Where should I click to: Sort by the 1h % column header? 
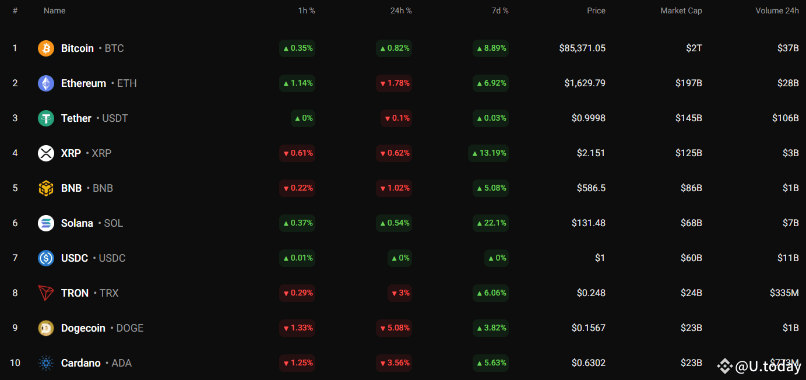[x=305, y=10]
